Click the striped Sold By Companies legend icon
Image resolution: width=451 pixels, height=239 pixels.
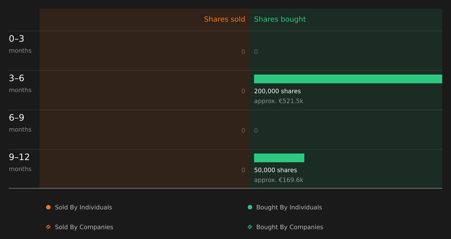pyautogui.click(x=48, y=227)
